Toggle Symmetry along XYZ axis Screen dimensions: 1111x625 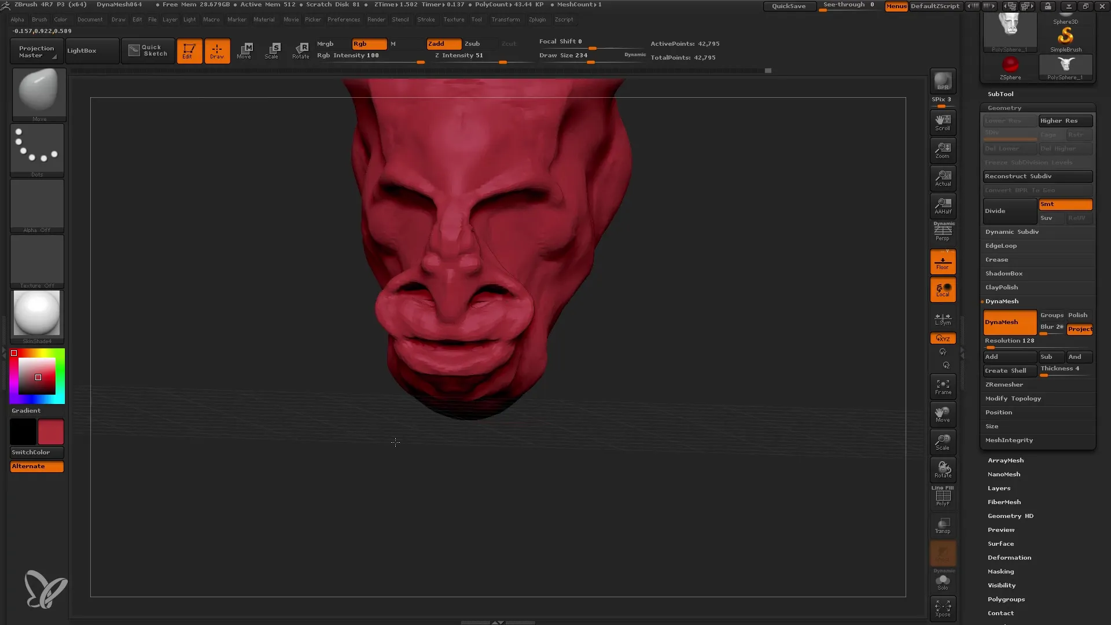point(943,338)
